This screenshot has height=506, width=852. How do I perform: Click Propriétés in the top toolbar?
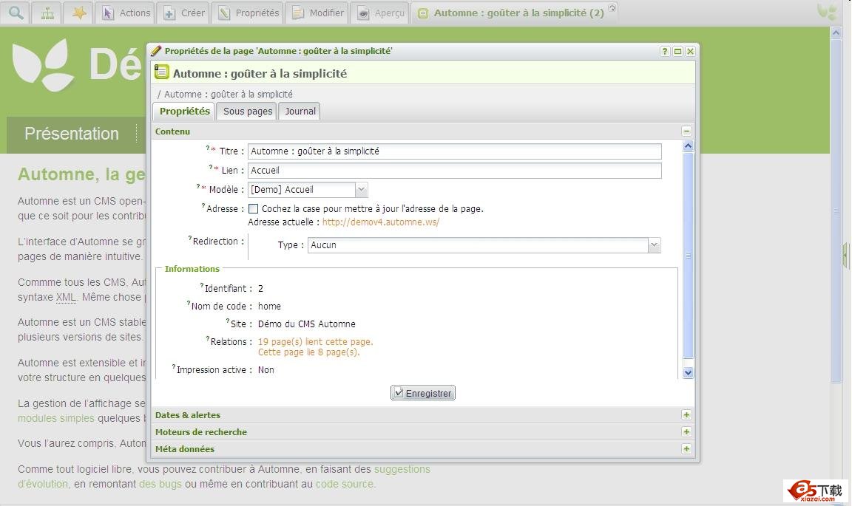coord(248,13)
